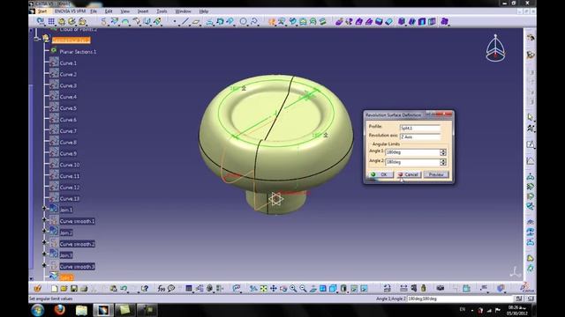Click the help arrow question-mark icon

[145, 289]
